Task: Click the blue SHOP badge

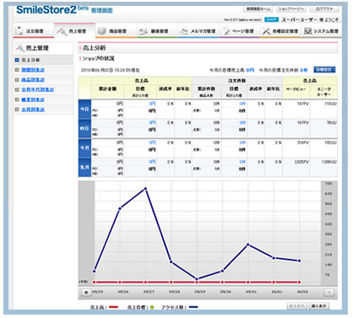Action: click(x=272, y=19)
